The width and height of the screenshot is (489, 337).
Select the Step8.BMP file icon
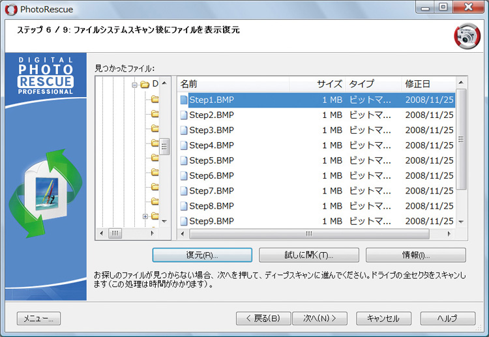click(x=184, y=206)
